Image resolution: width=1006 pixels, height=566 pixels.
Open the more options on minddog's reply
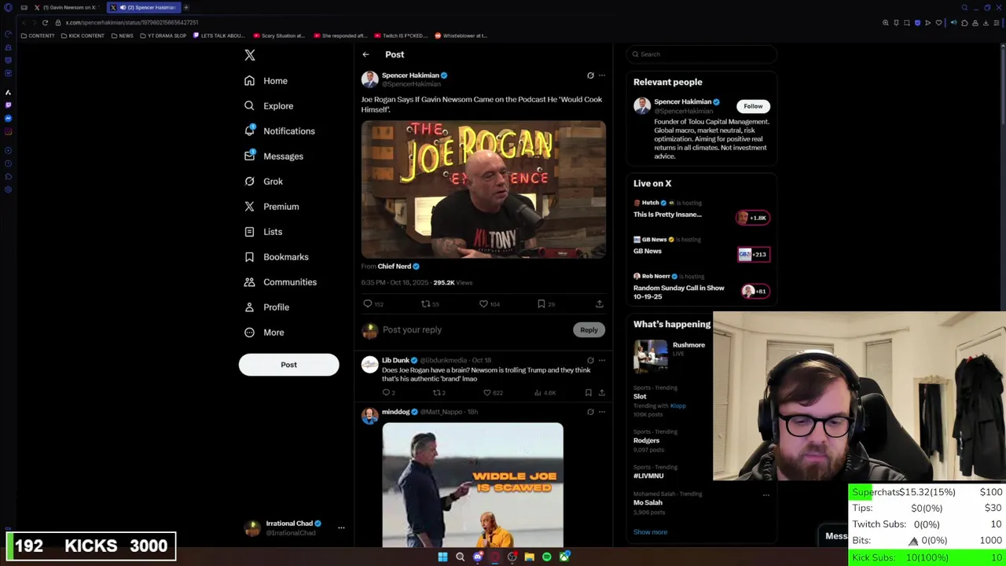click(x=602, y=412)
